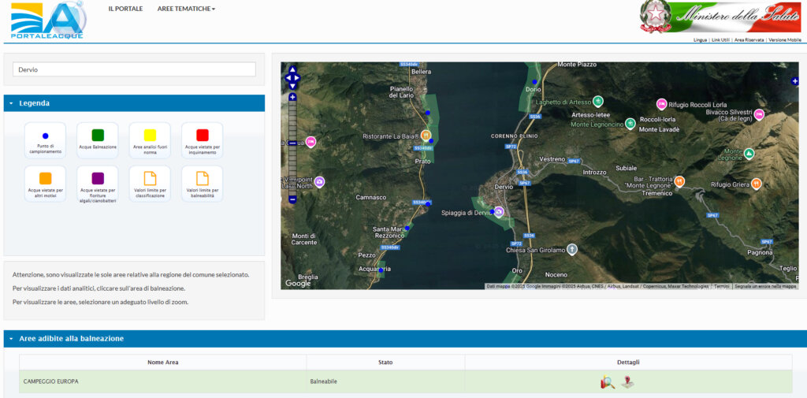
Task: Click the Google logo on the map
Action: [298, 283]
